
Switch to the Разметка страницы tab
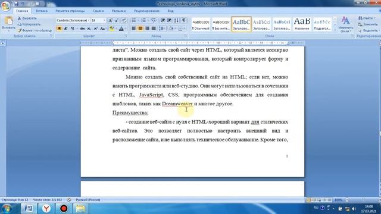click(70, 11)
